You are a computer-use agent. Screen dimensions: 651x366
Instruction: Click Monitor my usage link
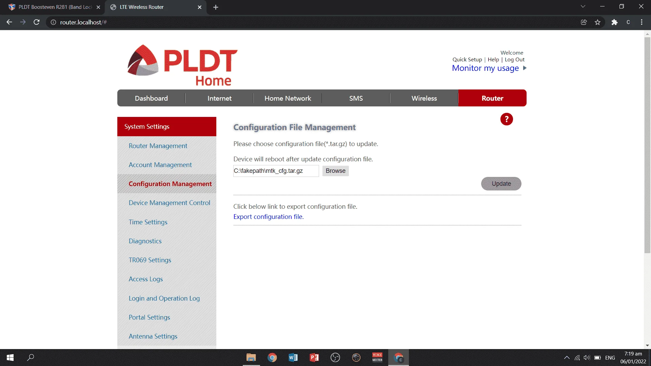[485, 68]
